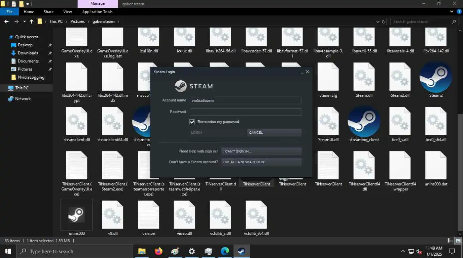Image resolution: width=463 pixels, height=258 pixels.
Task: Select the steamclient64.dll file icon
Action: pos(112,121)
